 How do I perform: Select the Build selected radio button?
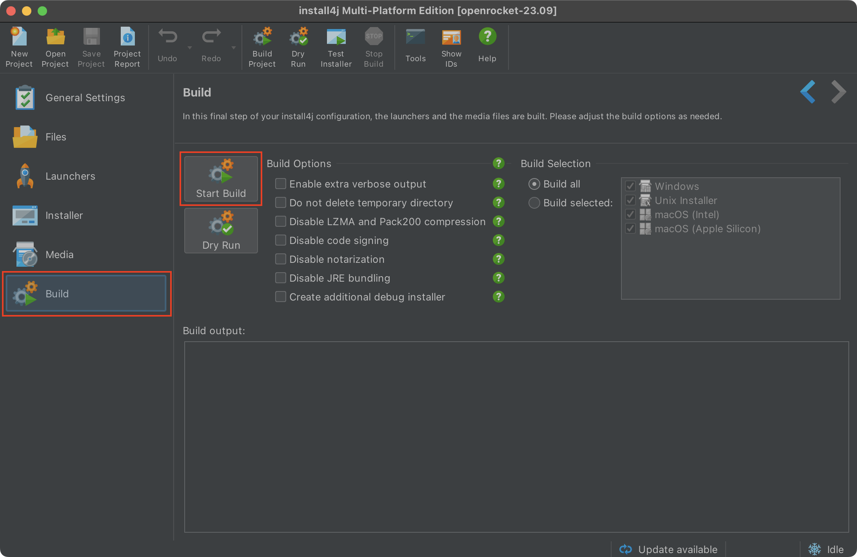tap(534, 203)
